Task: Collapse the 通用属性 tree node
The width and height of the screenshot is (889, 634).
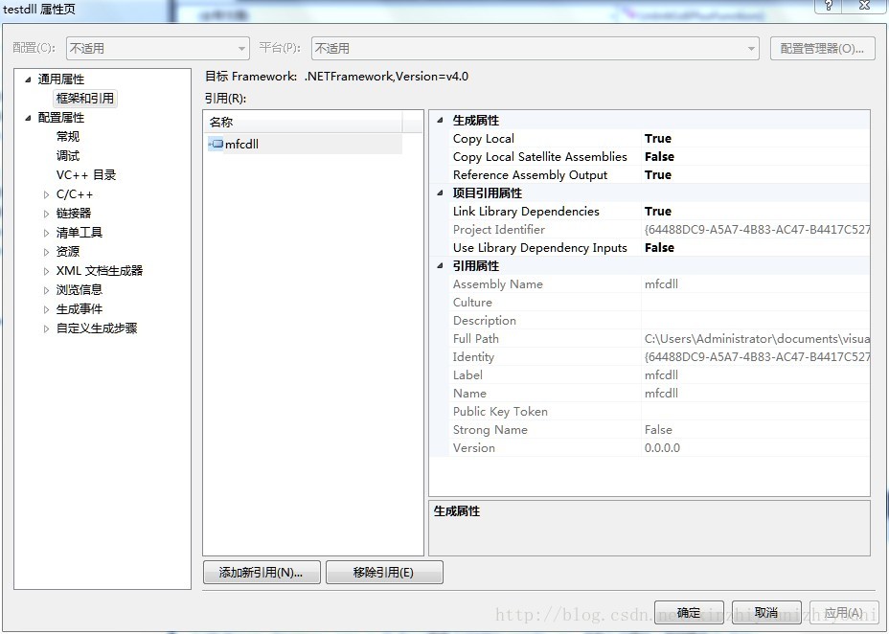Action: (29, 79)
